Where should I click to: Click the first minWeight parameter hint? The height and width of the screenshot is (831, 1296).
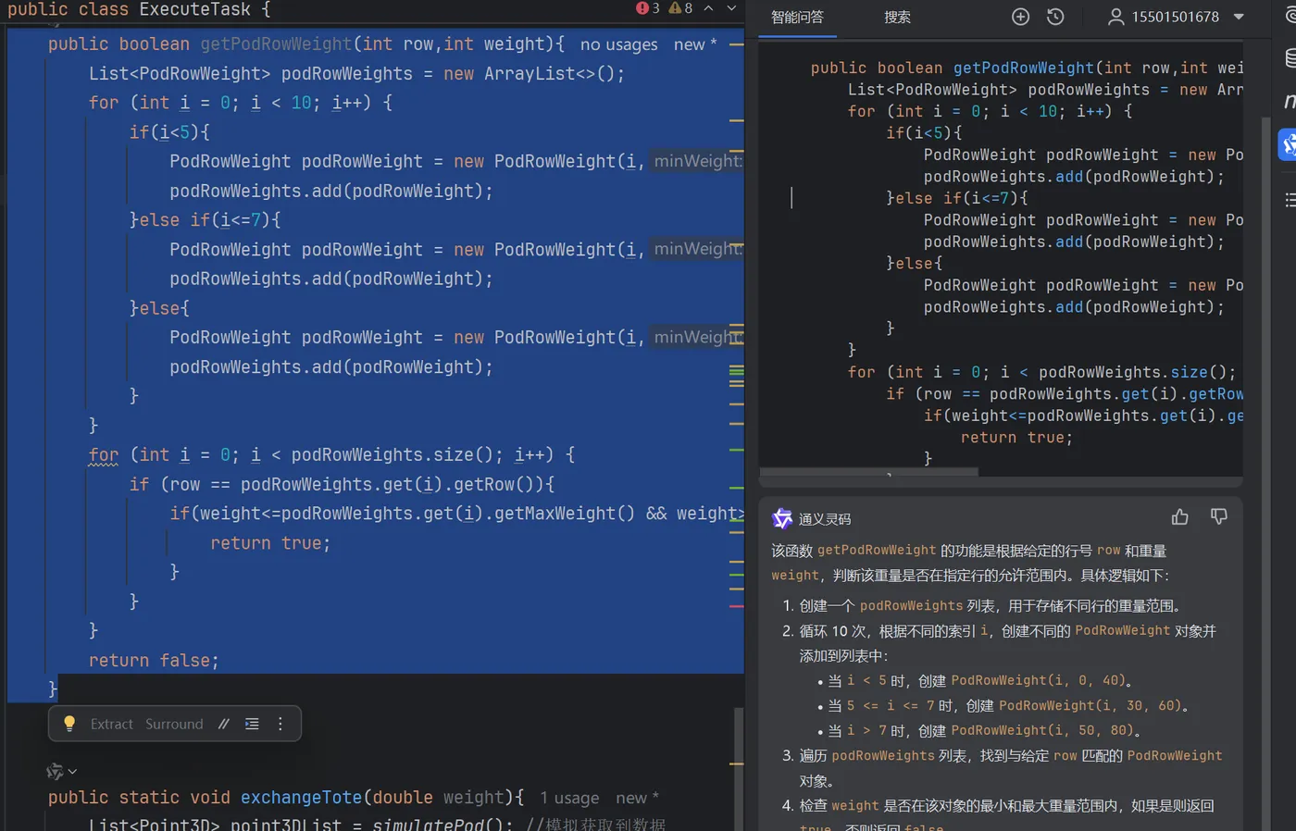(x=697, y=161)
